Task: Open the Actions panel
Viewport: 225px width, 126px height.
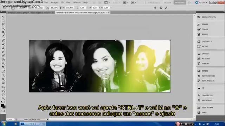Action: click(204, 59)
